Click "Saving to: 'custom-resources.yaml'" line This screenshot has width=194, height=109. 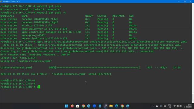click(26, 61)
